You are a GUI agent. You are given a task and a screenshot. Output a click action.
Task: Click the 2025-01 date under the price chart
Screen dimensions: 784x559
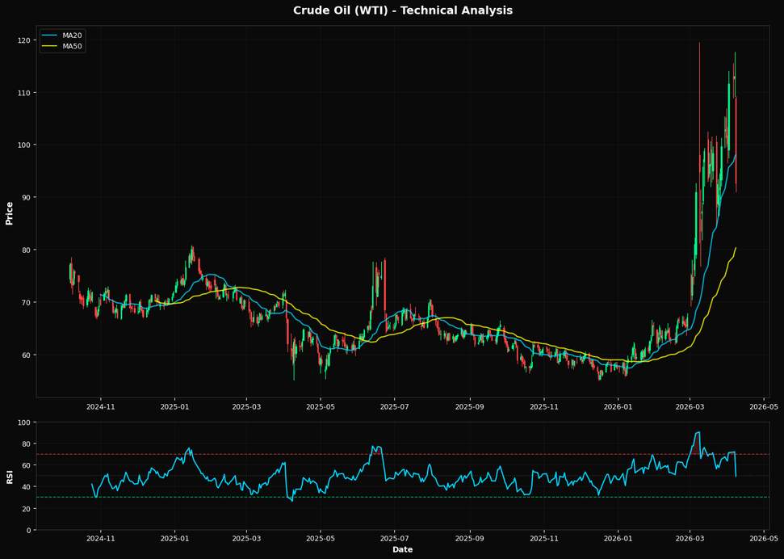coord(175,406)
